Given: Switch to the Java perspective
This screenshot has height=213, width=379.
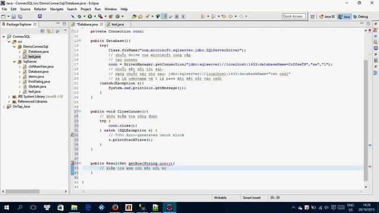Looking at the screenshot, I should pyautogui.click(x=345, y=17).
